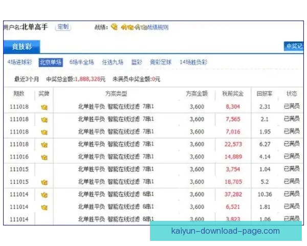Click the username 北单高手
The image size is (307, 246).
pos(35,27)
